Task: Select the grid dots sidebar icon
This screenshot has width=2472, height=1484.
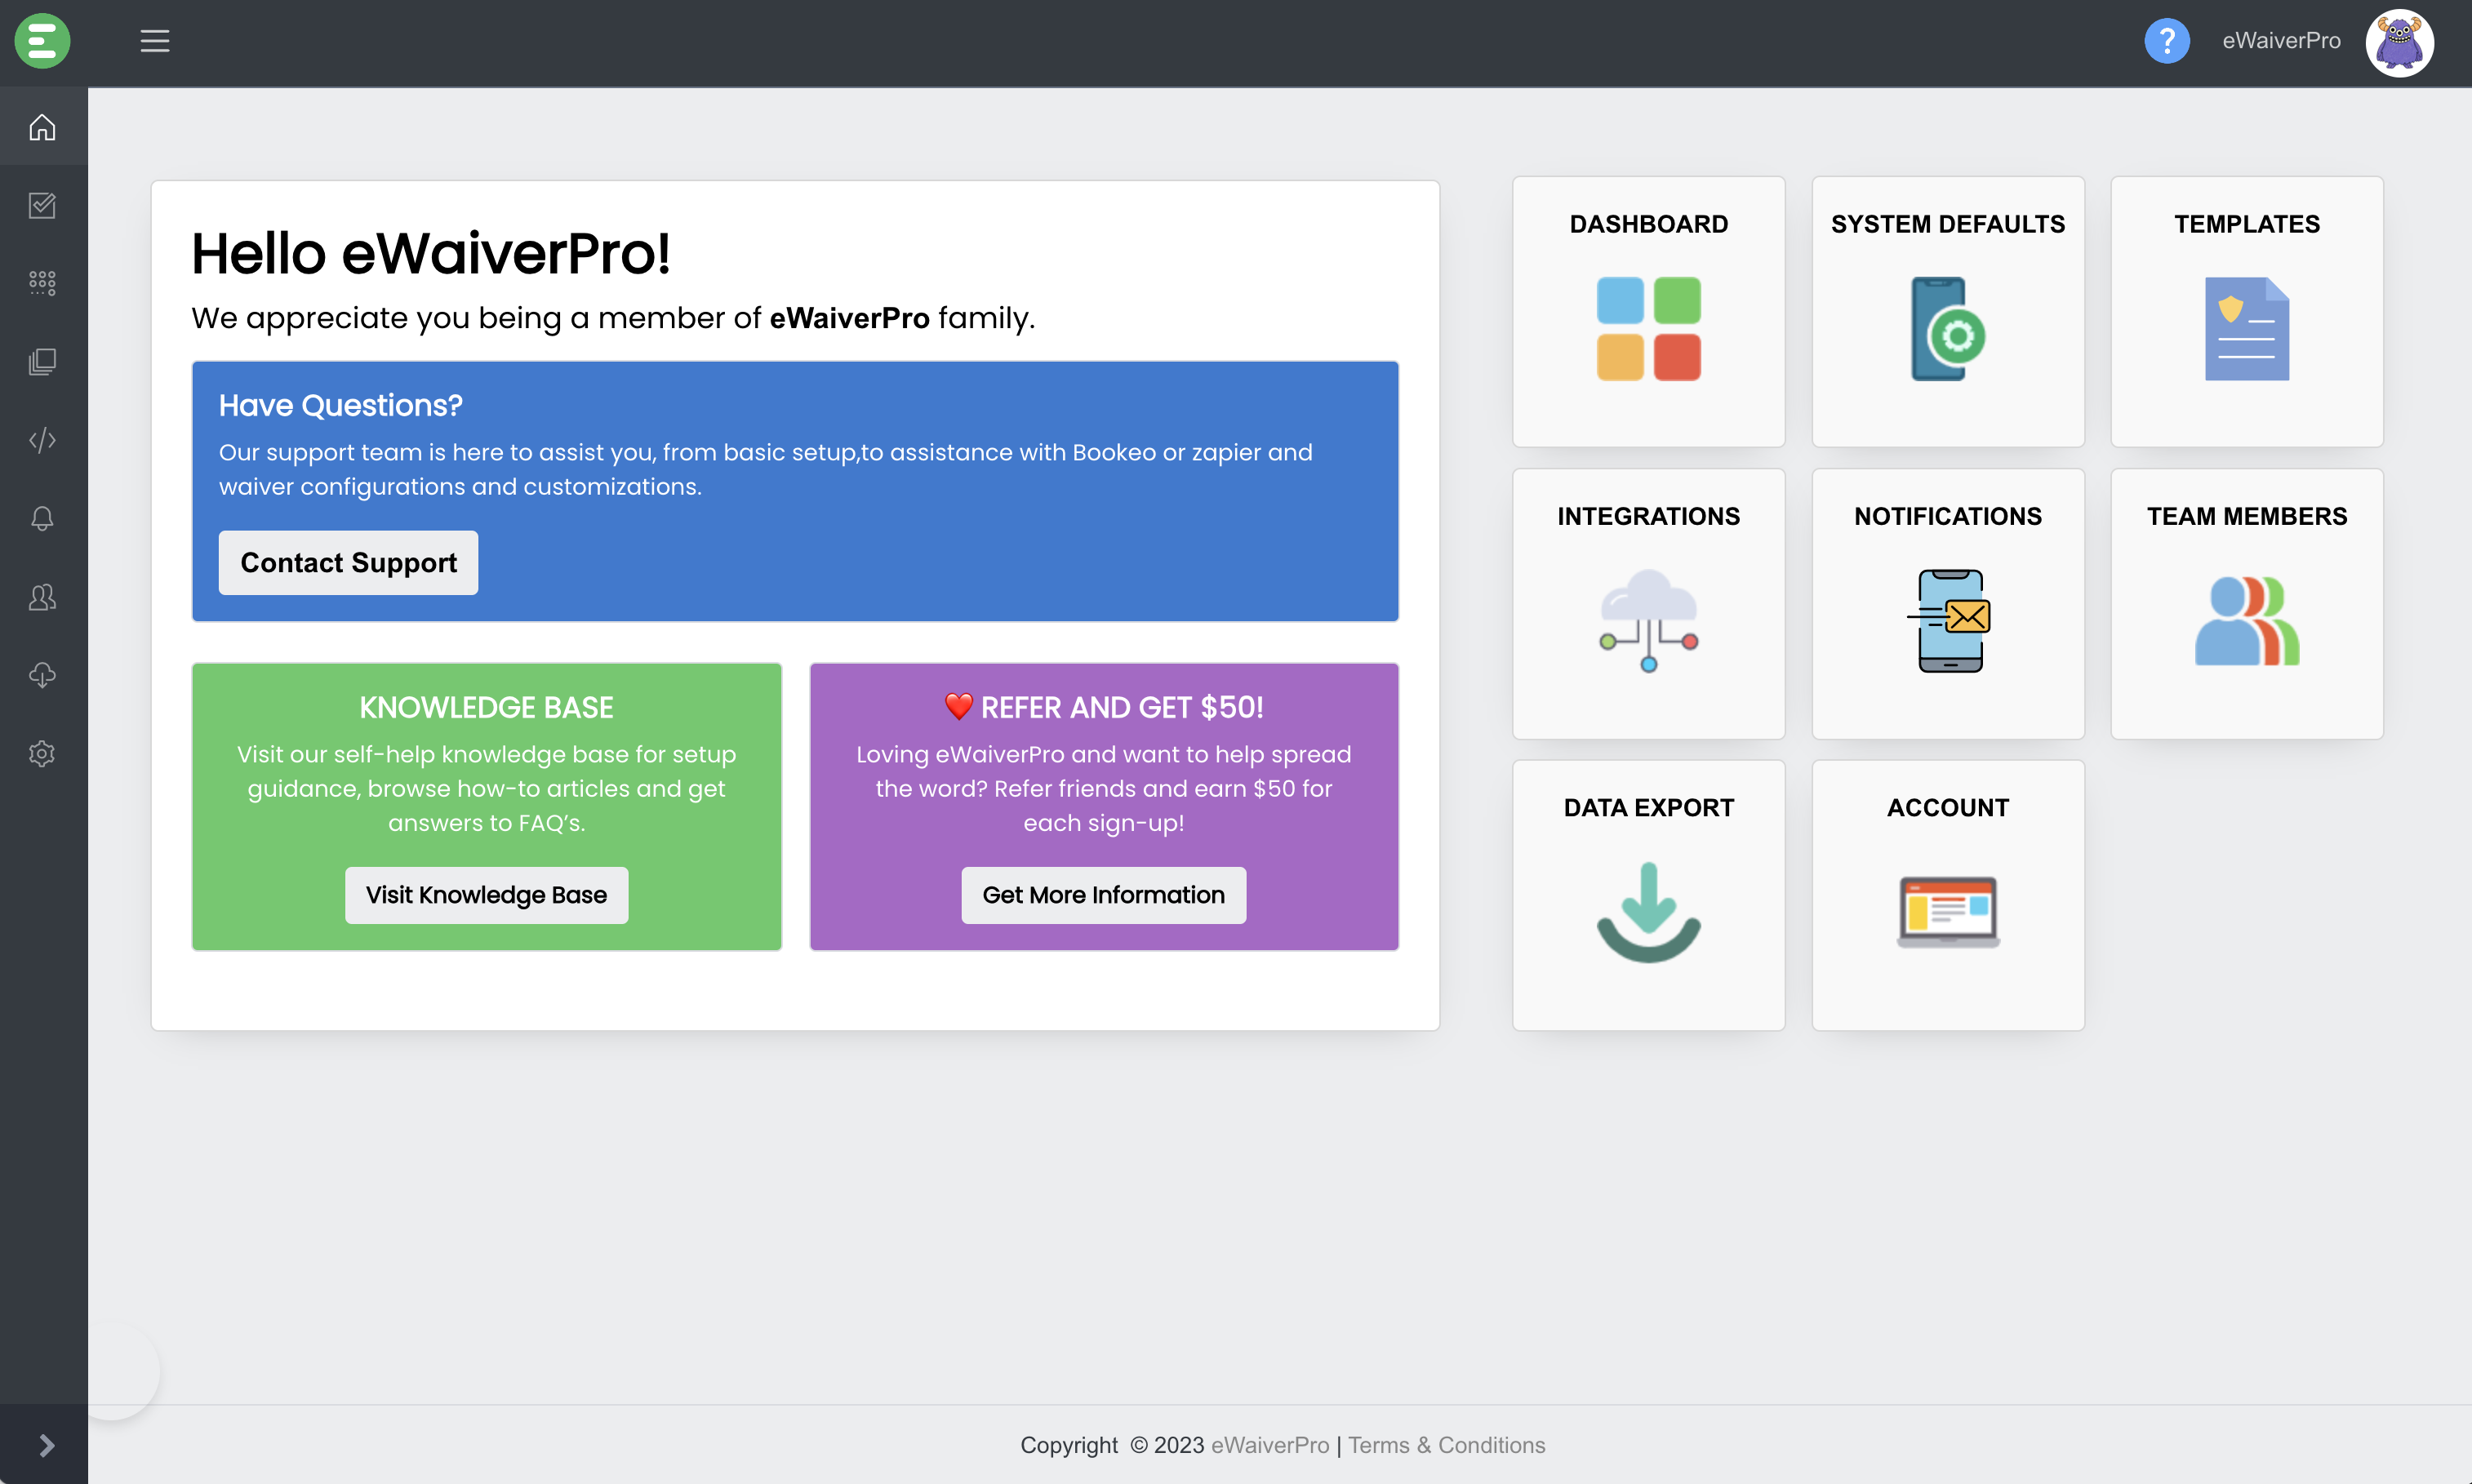Action: [42, 283]
